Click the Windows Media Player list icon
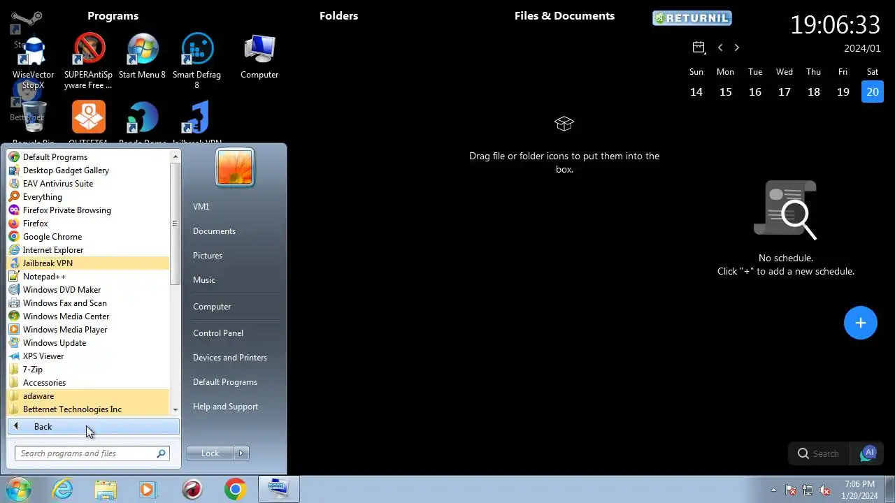 point(14,330)
